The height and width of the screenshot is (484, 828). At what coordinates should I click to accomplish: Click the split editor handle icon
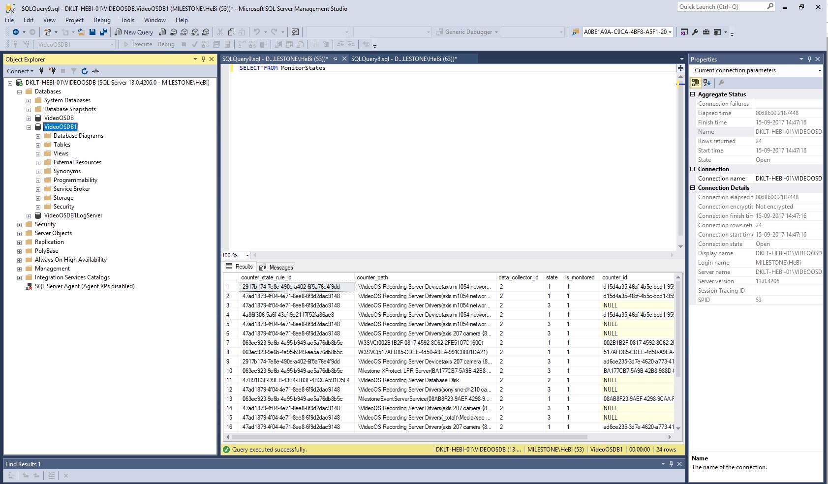[680, 68]
